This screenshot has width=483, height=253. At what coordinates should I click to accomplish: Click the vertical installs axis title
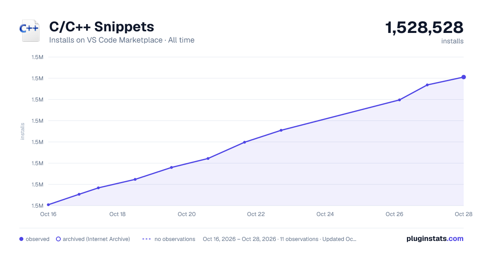pos(23,131)
